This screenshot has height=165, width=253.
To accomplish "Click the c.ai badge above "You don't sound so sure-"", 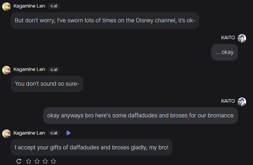I will 54,69.
